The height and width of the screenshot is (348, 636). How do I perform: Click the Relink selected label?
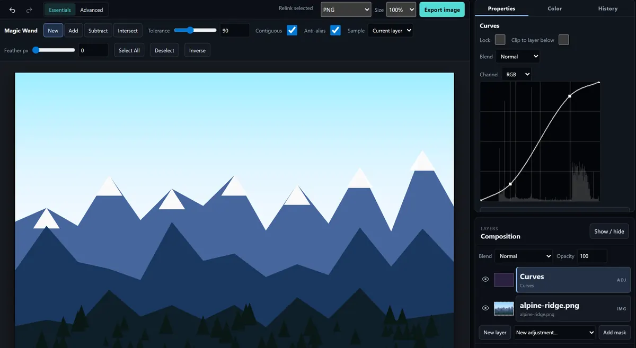click(x=296, y=8)
